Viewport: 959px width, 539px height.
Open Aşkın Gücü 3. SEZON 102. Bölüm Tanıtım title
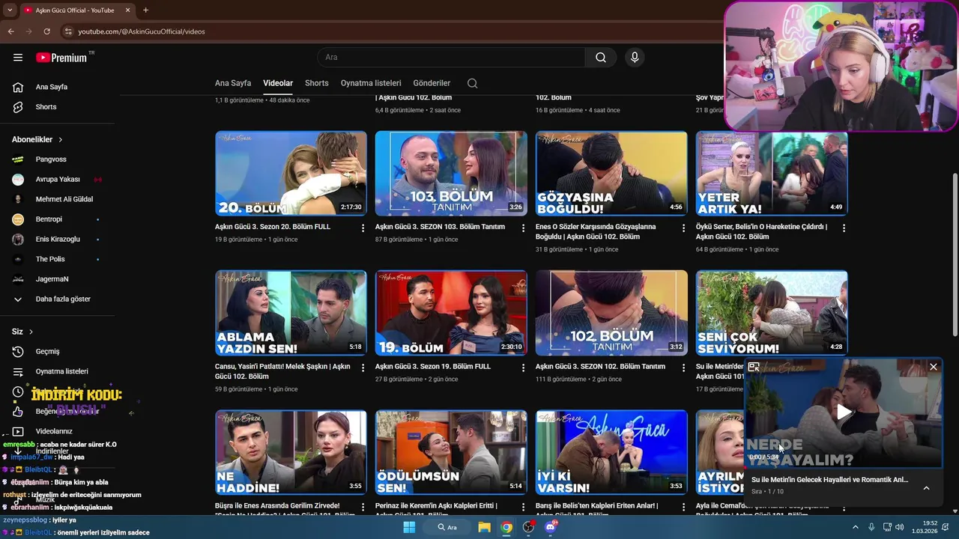[x=600, y=367]
